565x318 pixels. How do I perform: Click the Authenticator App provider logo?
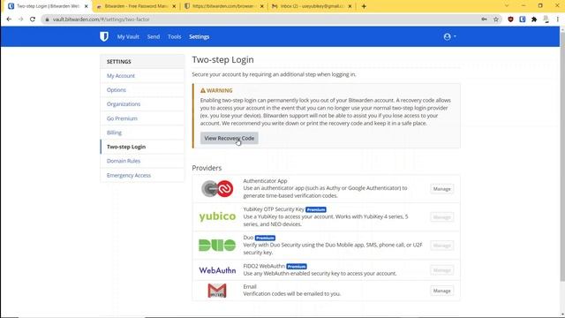click(x=217, y=188)
